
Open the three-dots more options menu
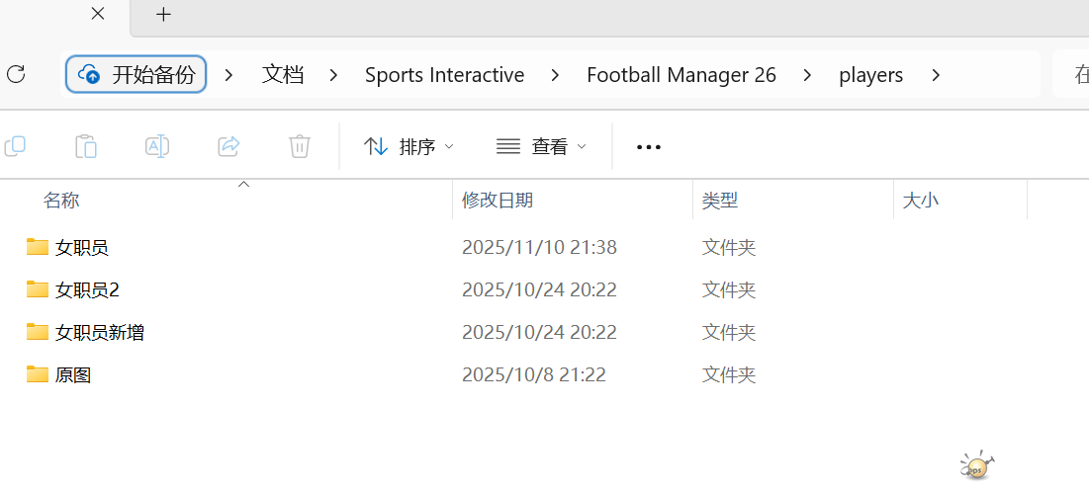pos(648,147)
